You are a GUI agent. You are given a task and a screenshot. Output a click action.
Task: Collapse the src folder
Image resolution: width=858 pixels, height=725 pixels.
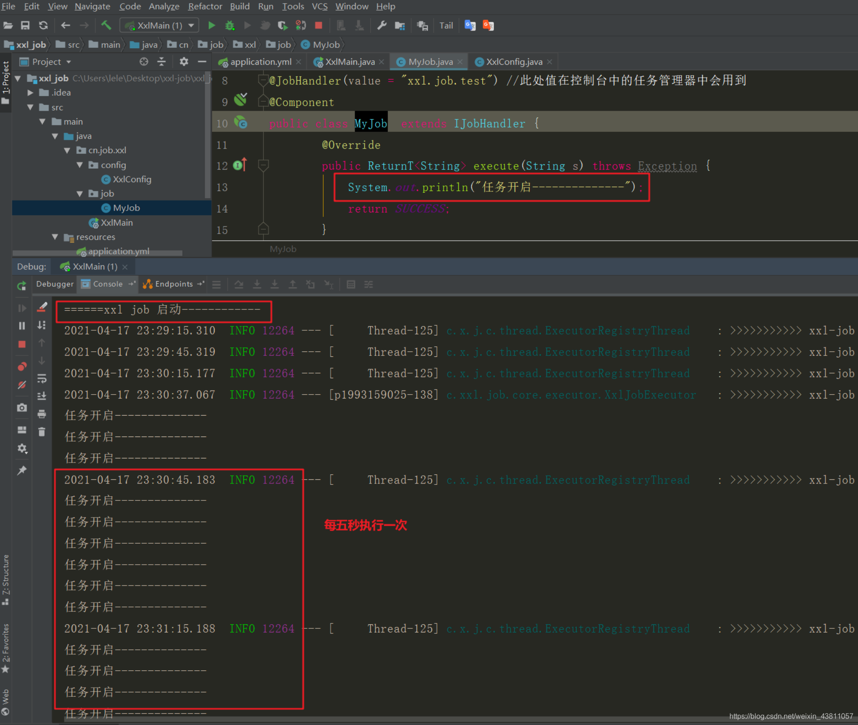point(30,107)
